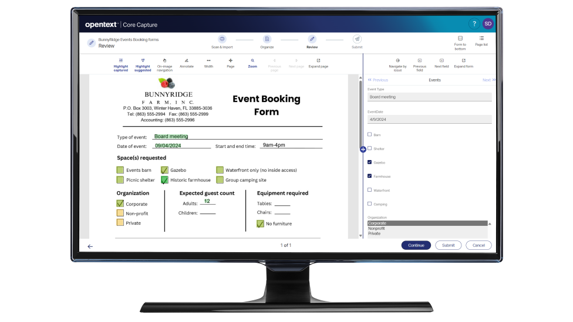This screenshot has height=322, width=573.
Task: Click highlighted date '09/04/2024' on document
Action: (x=168, y=145)
